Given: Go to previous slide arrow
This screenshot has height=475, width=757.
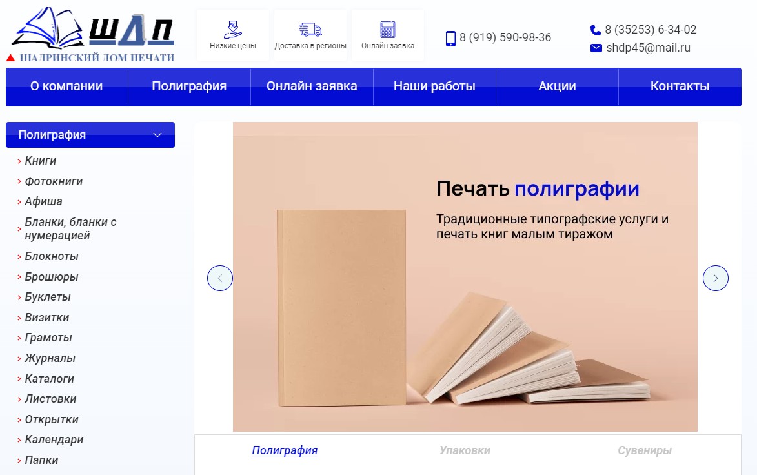Looking at the screenshot, I should tap(220, 278).
